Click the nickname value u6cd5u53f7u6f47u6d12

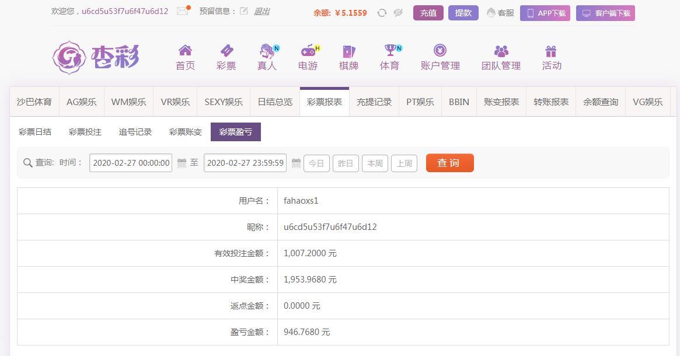point(330,227)
